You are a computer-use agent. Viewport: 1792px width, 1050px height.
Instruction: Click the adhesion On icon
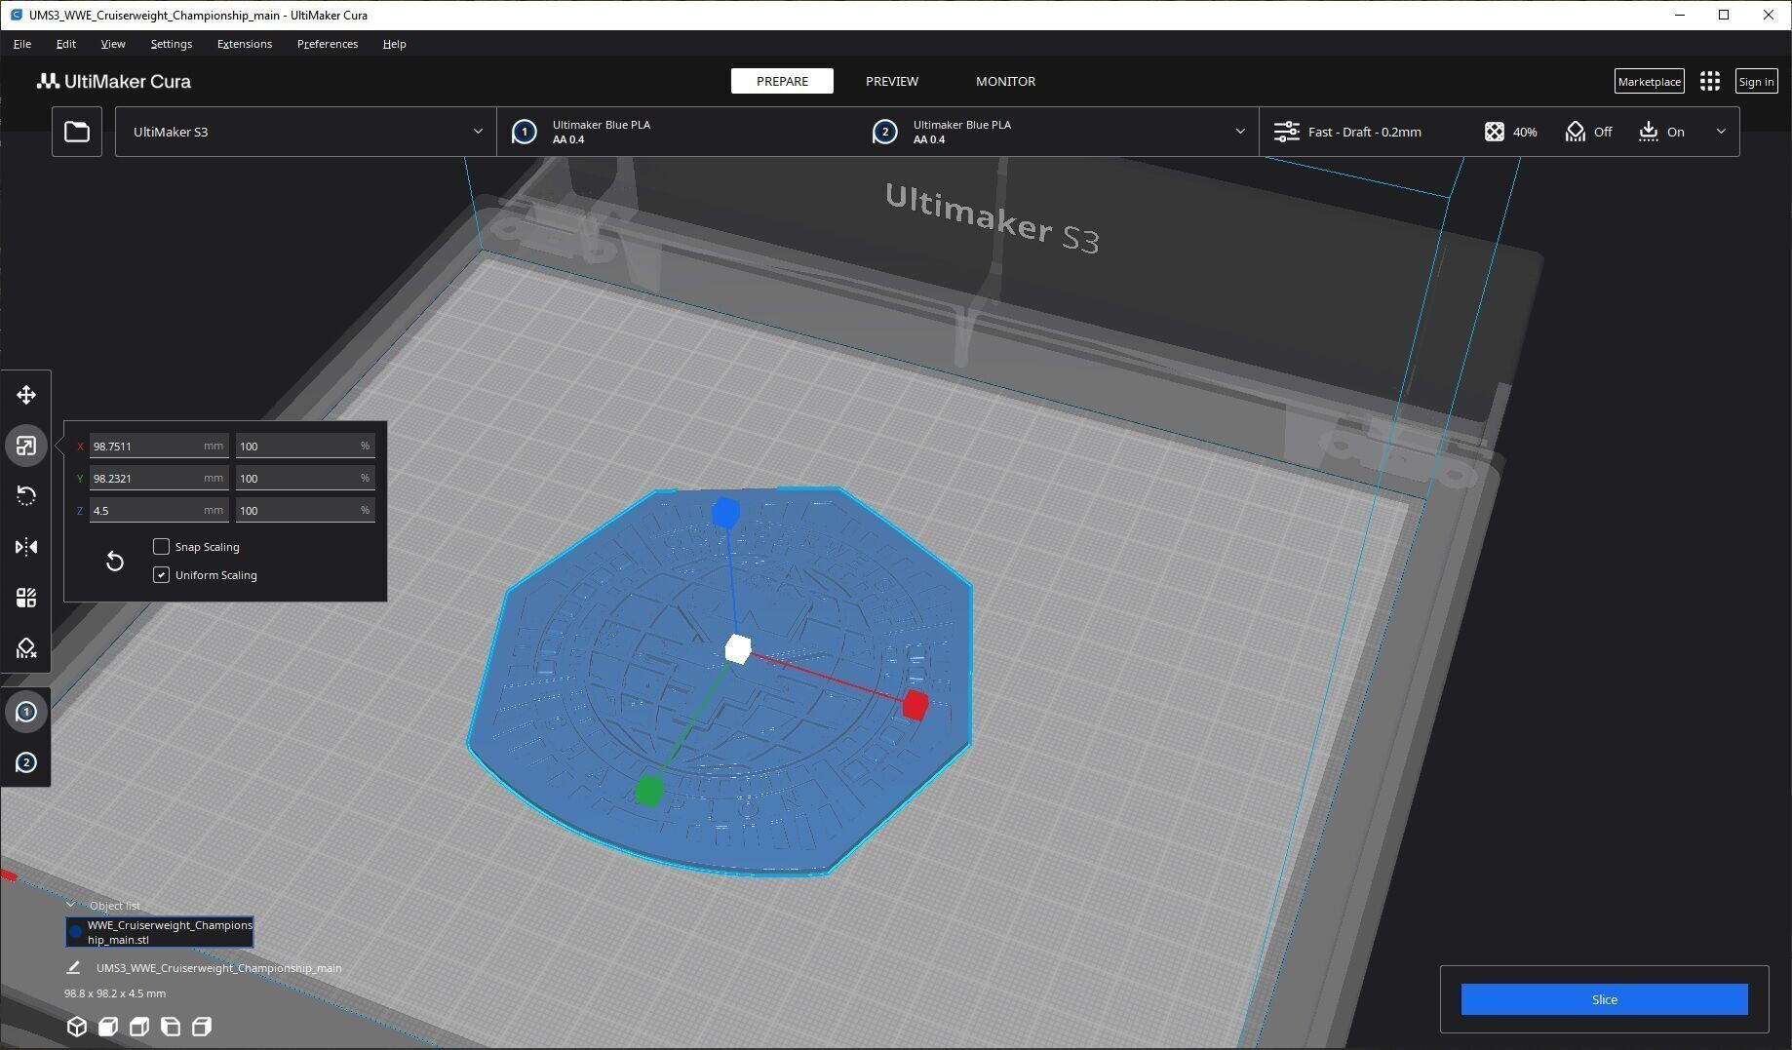point(1648,132)
